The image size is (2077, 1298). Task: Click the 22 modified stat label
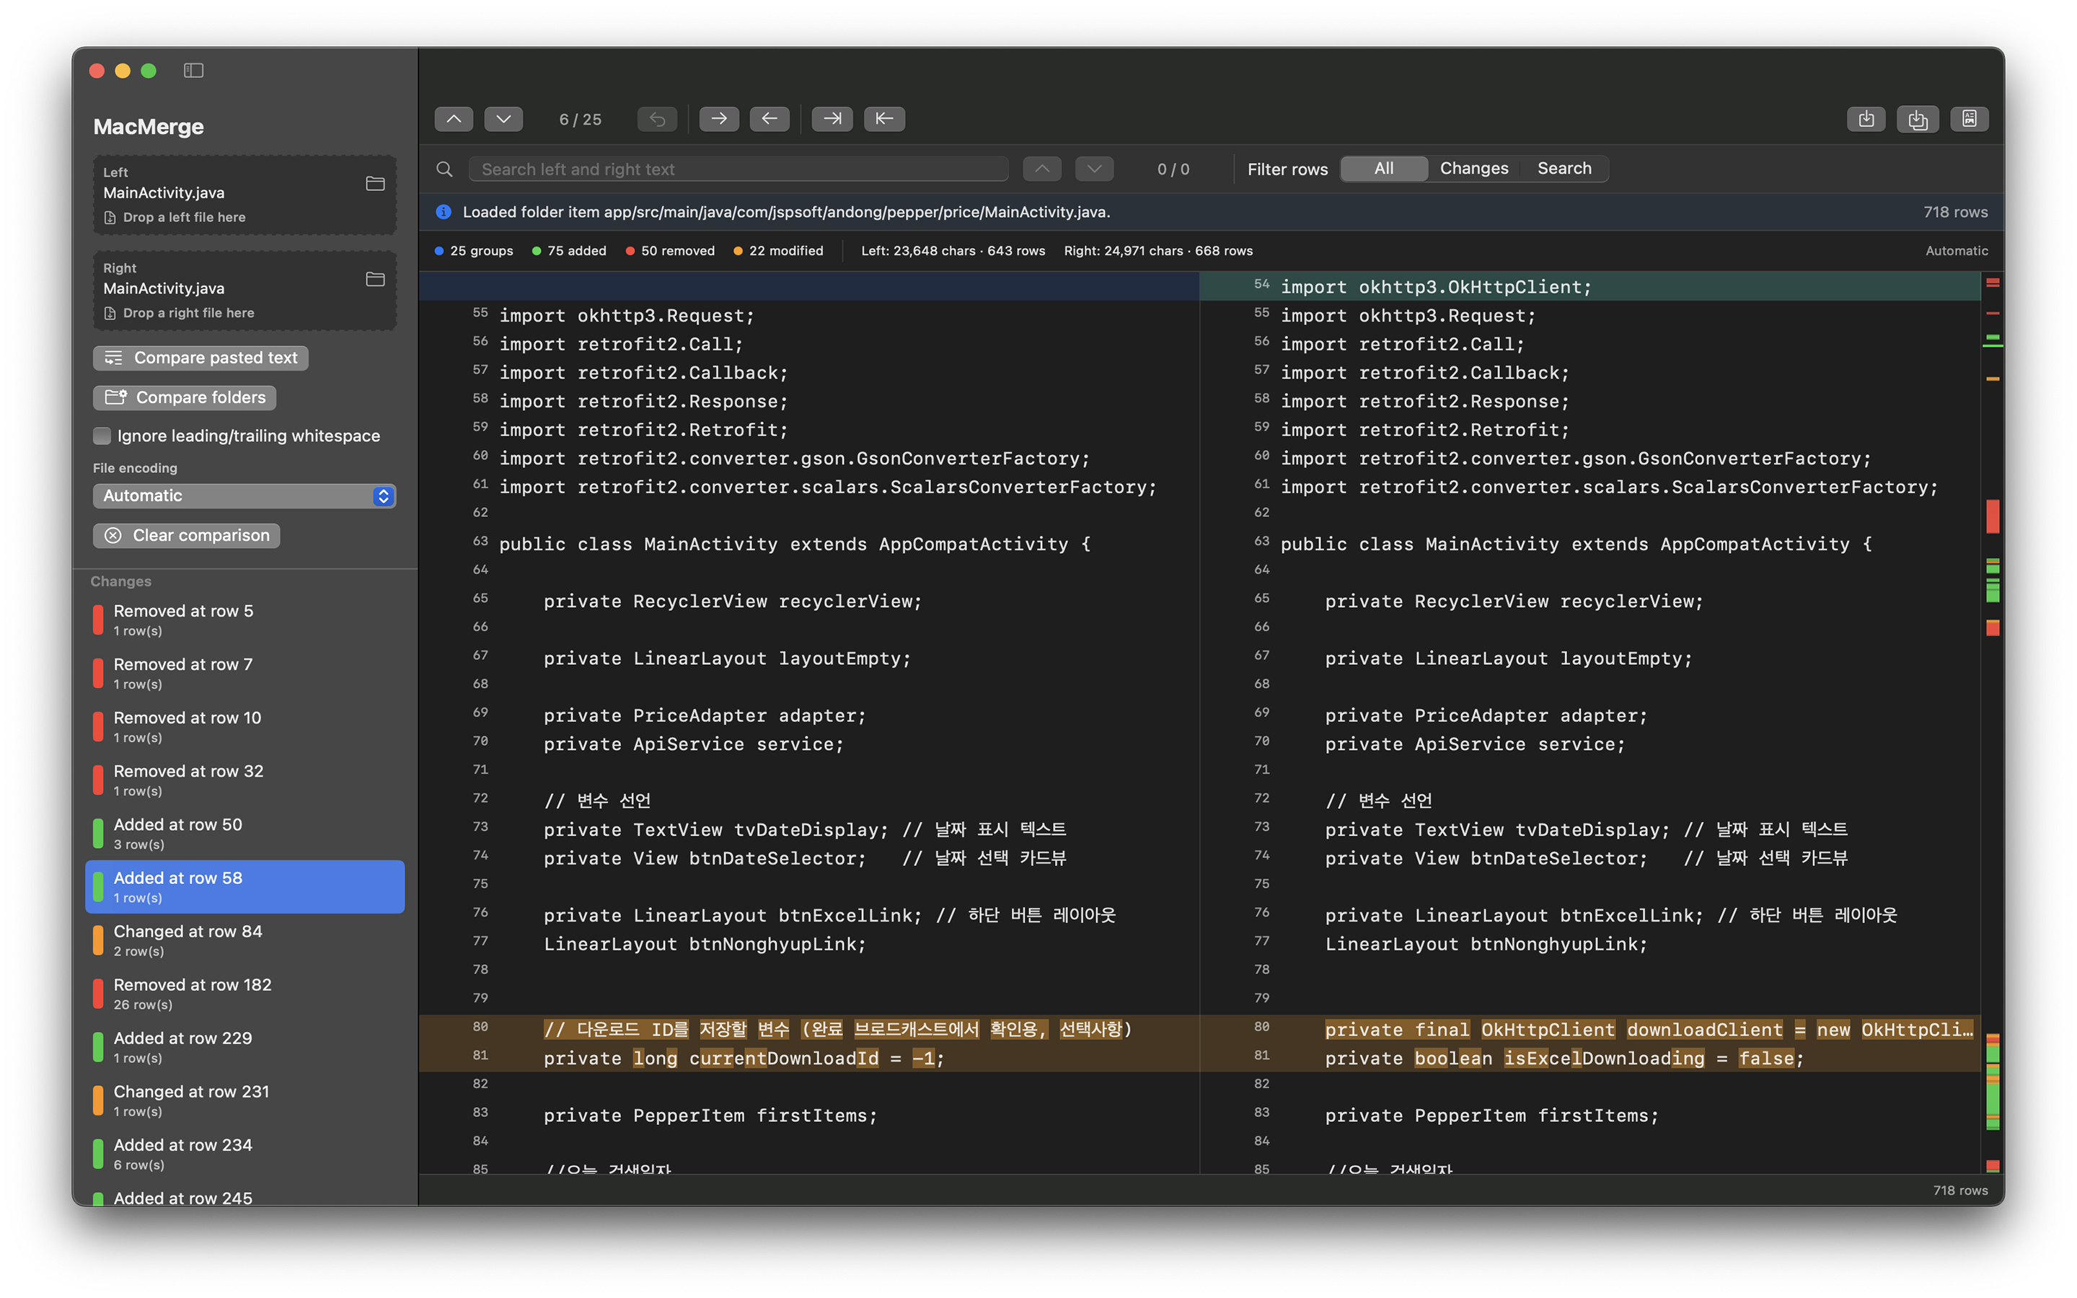coord(778,251)
